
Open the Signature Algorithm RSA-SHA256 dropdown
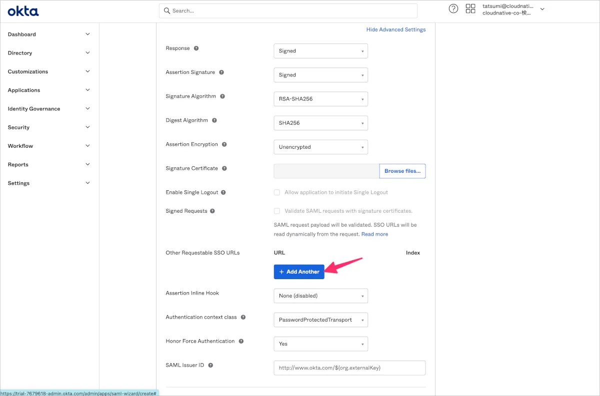tap(320, 99)
